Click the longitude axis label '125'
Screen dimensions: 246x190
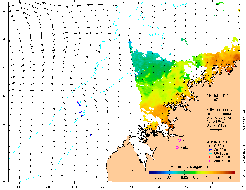185,187
